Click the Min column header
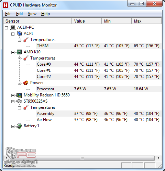Viewport: 165px width, 171px height. click(117, 21)
